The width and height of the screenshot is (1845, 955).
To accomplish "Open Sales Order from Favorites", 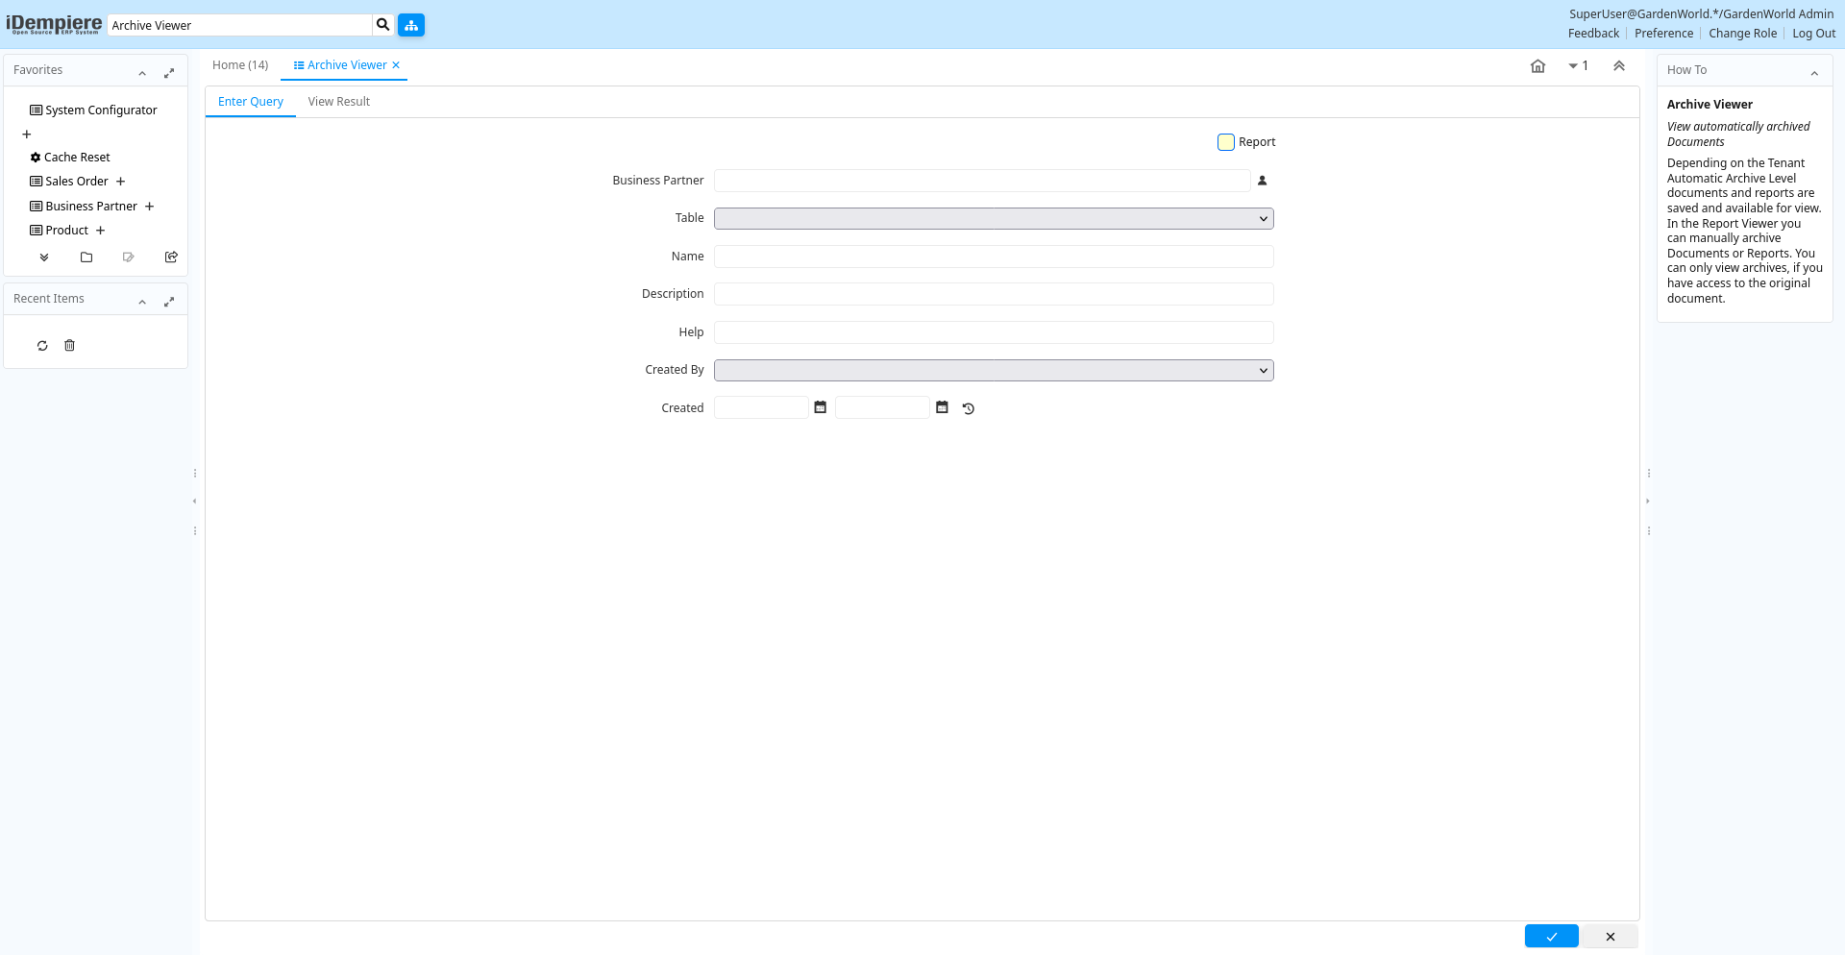I will click(x=77, y=182).
